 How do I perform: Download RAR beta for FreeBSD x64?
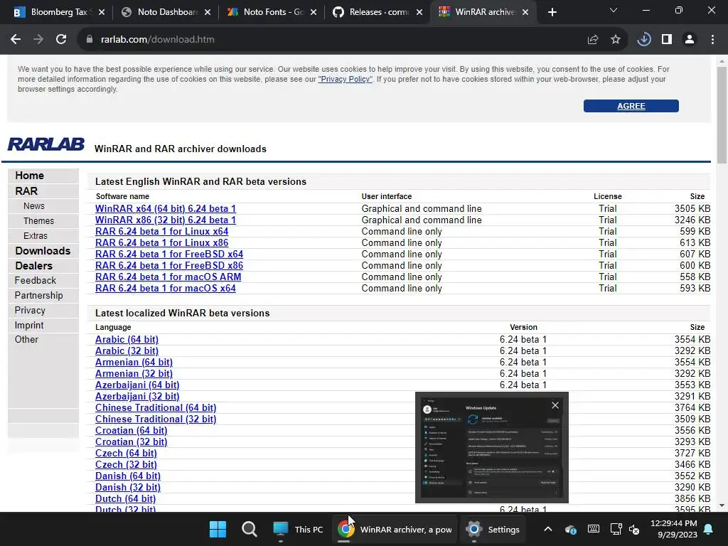pos(169,254)
